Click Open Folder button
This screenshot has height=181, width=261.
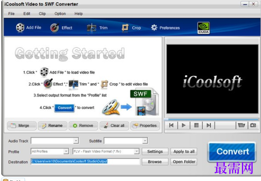[184, 162]
